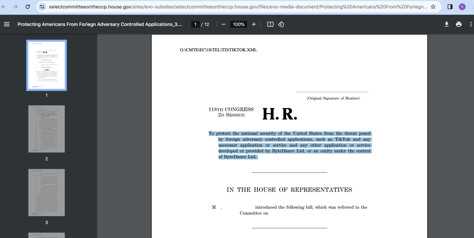This screenshot has width=474, height=238.
Task: Toggle the PDF sidebar hamburger menu
Action: (7, 24)
